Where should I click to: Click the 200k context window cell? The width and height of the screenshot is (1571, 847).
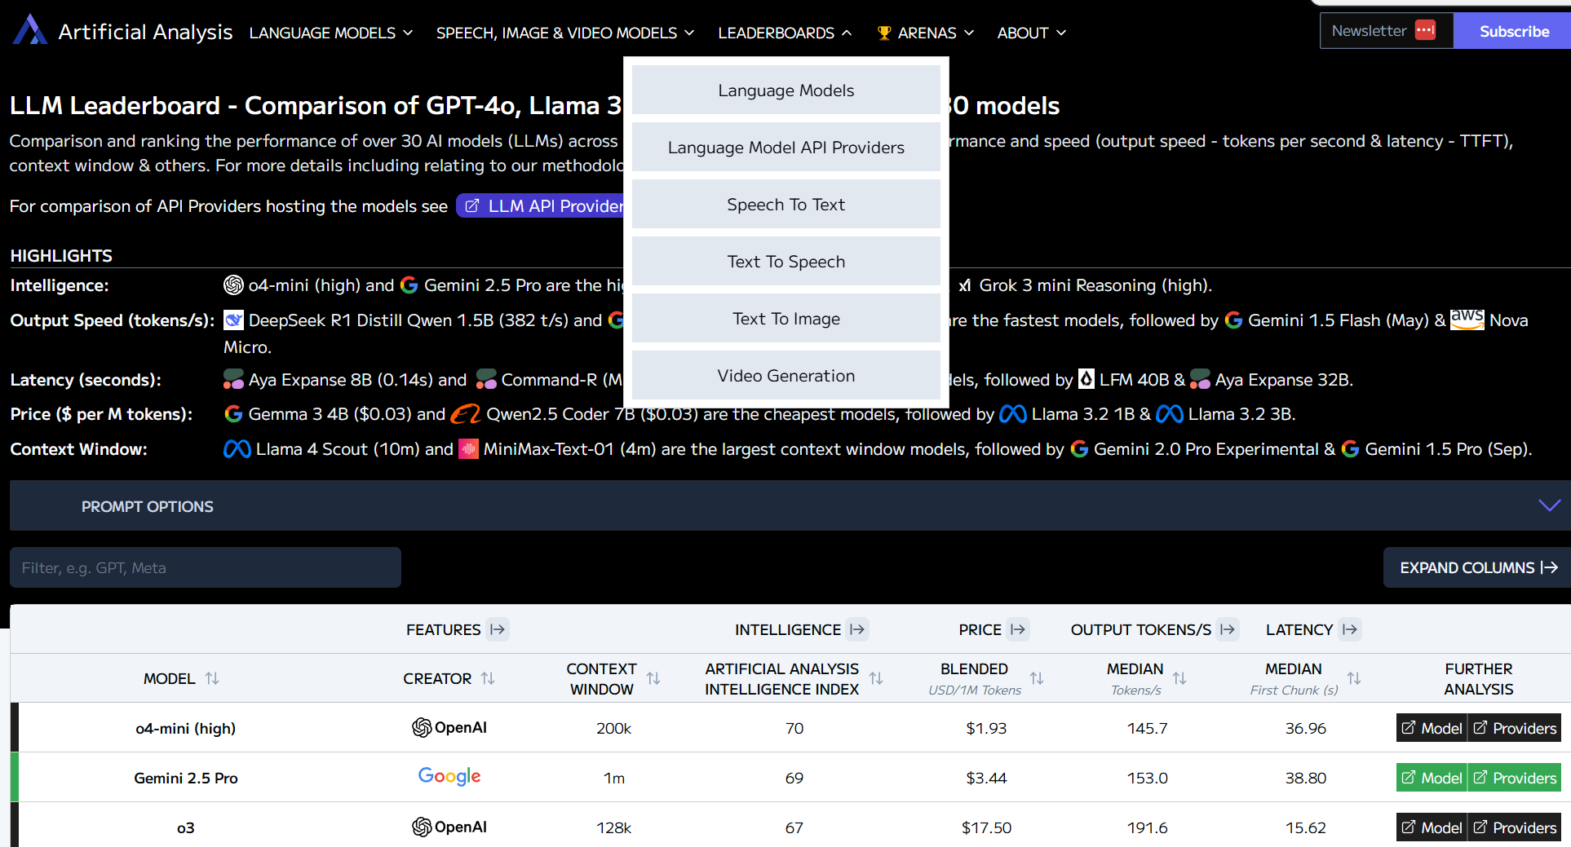pos(613,728)
